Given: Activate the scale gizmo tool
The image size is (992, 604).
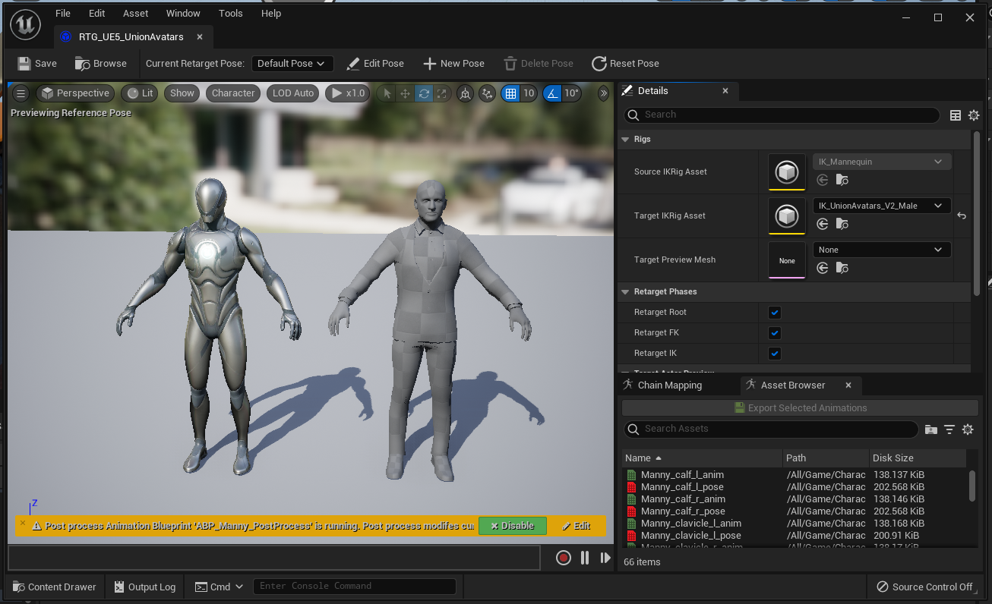Looking at the screenshot, I should (442, 93).
